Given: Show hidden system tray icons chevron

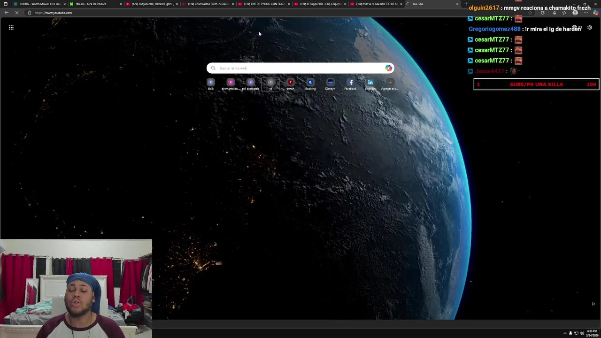Looking at the screenshot, I should [x=565, y=333].
